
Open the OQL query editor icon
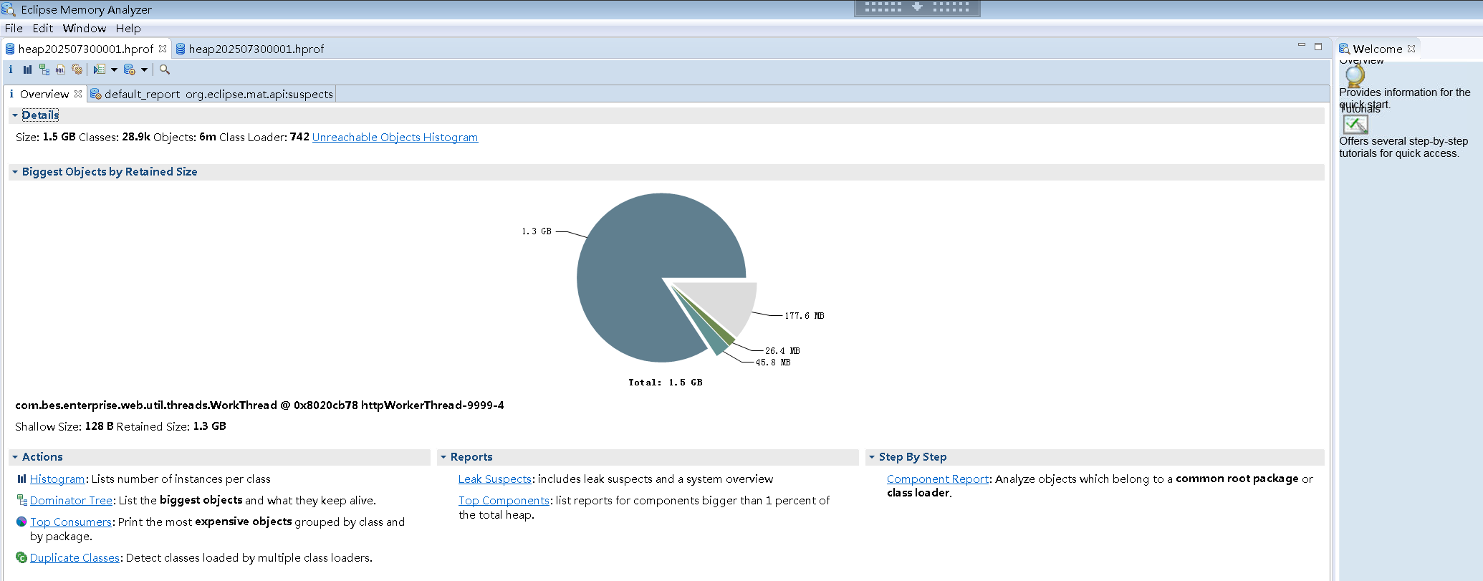pyautogui.click(x=60, y=69)
